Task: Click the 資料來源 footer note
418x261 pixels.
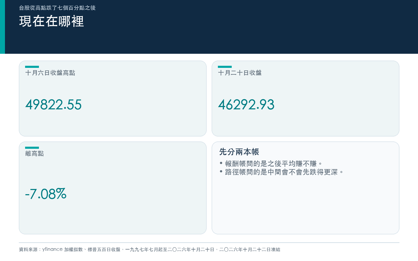Action: 149,250
